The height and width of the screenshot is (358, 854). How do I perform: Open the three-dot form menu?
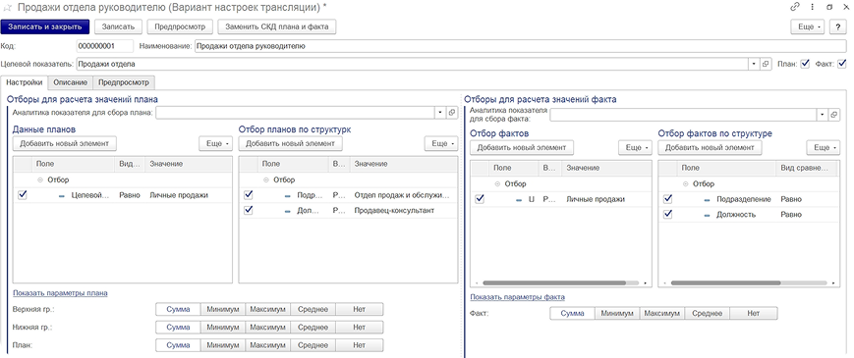click(812, 7)
